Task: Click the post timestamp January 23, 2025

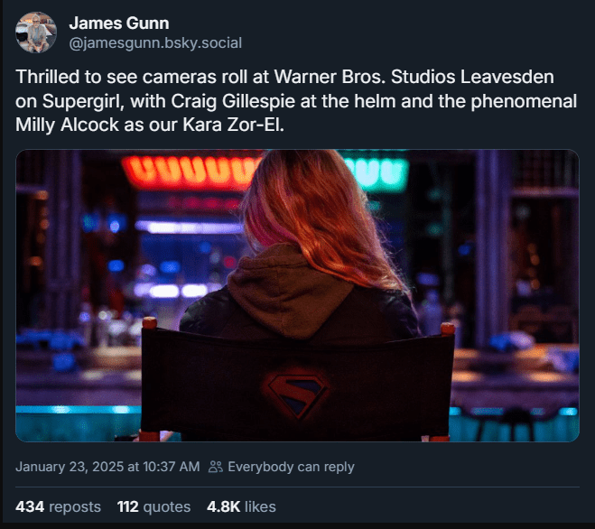Action: click(x=107, y=467)
